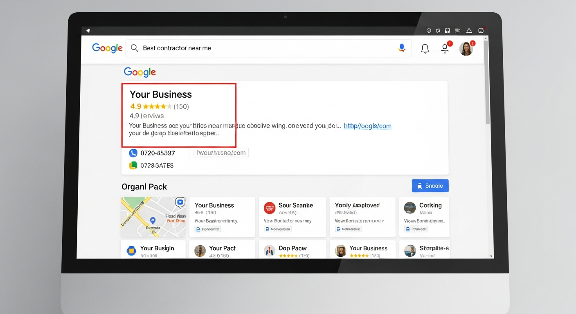Click the 'Yoniy Axxptoved' card title
Viewport: 576px width, 314px height.
point(357,205)
